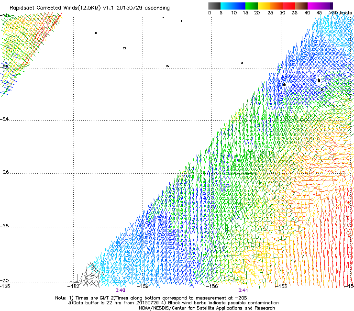Click the 'Times are GMT' note line
The height and width of the screenshot is (311, 354).
coord(151,298)
